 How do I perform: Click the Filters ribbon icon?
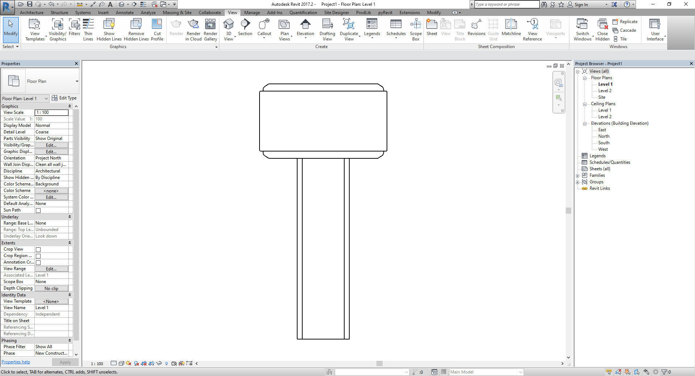pos(74,27)
